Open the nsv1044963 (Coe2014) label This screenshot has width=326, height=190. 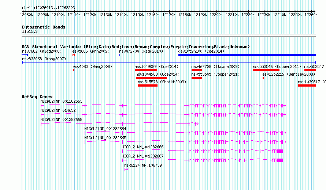pyautogui.click(x=158, y=74)
